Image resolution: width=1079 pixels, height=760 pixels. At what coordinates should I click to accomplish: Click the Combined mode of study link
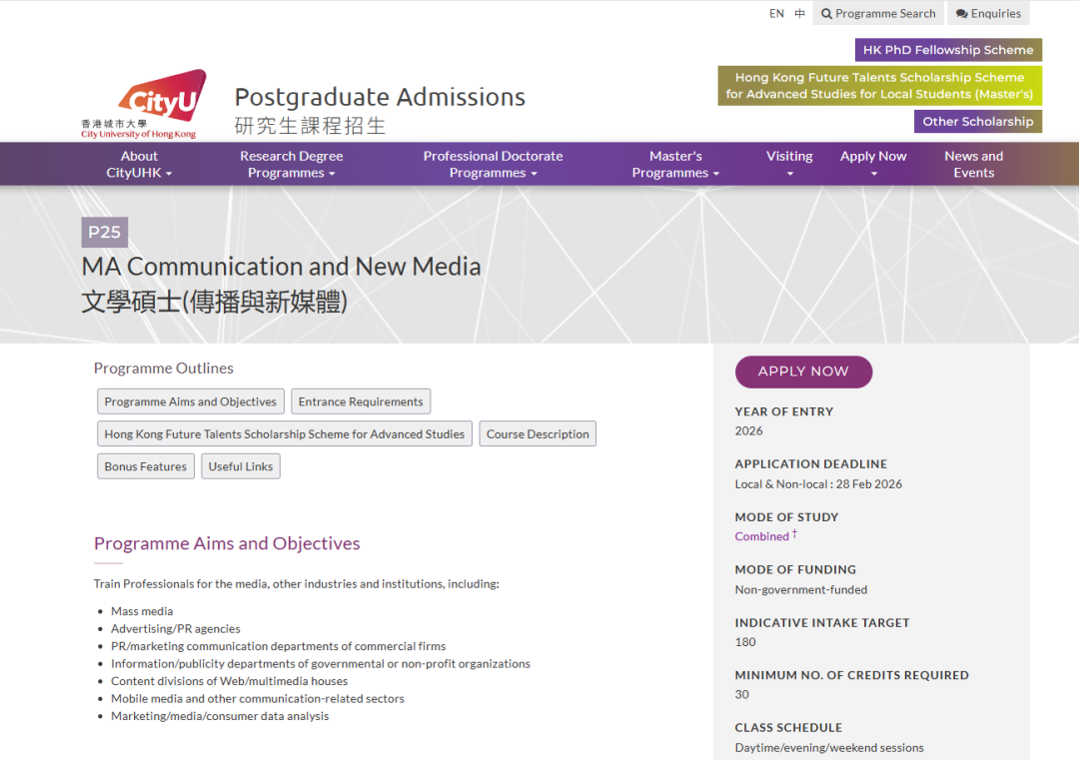coord(761,536)
